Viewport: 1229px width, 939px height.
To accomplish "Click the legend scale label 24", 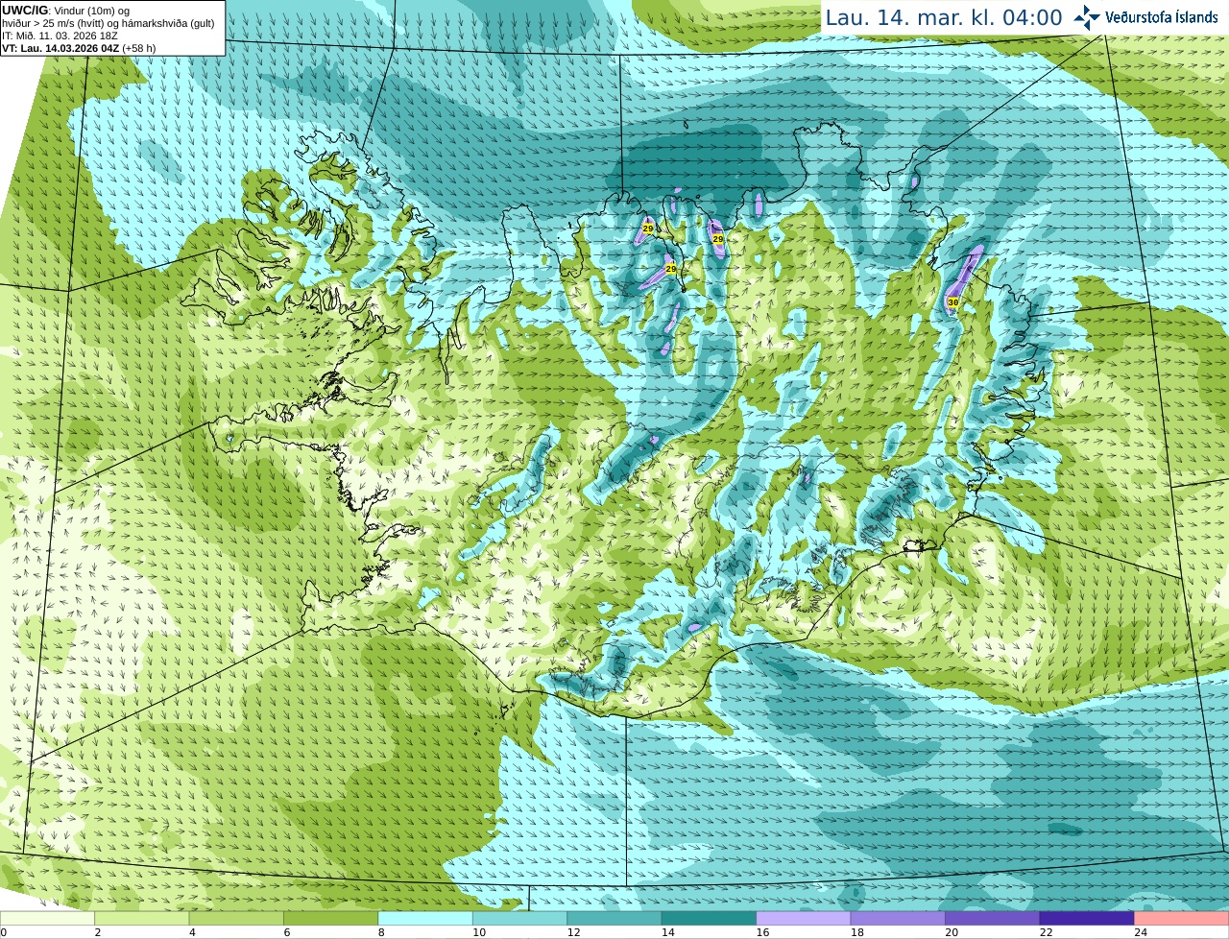I will tap(1141, 932).
